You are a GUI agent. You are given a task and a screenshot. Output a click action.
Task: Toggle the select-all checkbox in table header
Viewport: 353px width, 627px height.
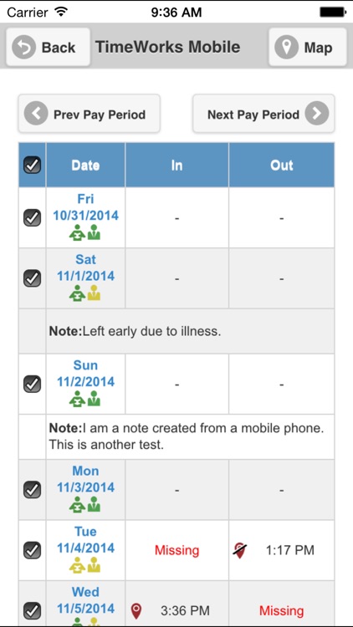coord(32,165)
